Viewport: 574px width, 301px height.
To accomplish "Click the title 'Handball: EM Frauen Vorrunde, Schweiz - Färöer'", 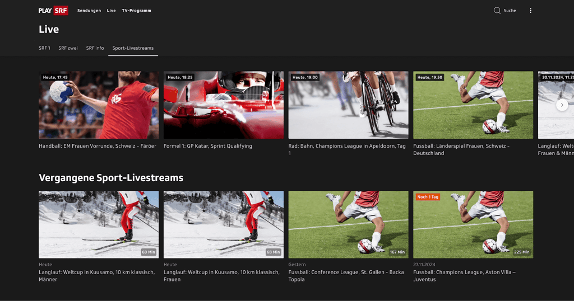I will click(x=98, y=146).
